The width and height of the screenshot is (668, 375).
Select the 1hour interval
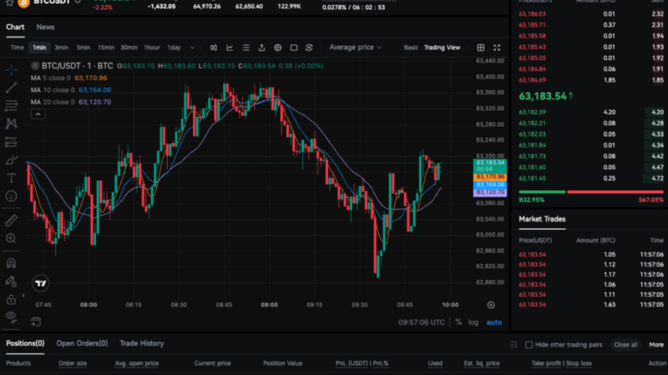(x=152, y=47)
